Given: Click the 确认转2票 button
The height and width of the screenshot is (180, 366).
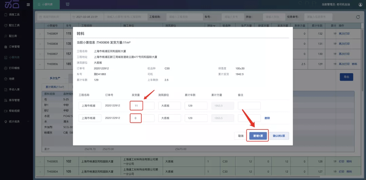Looking at the screenshot, I should 279,136.
